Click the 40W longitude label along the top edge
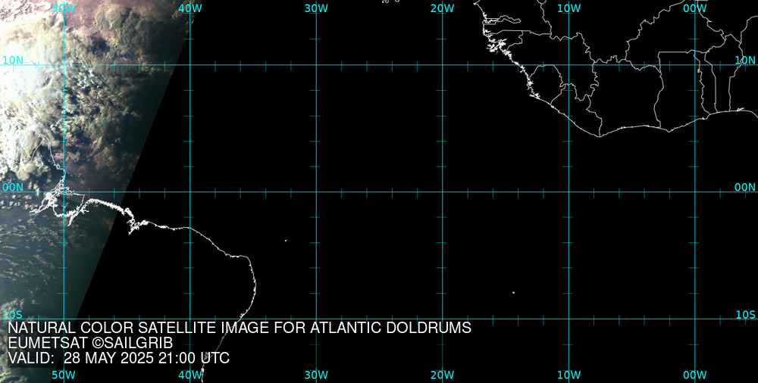The width and height of the screenshot is (758, 383). (190, 8)
